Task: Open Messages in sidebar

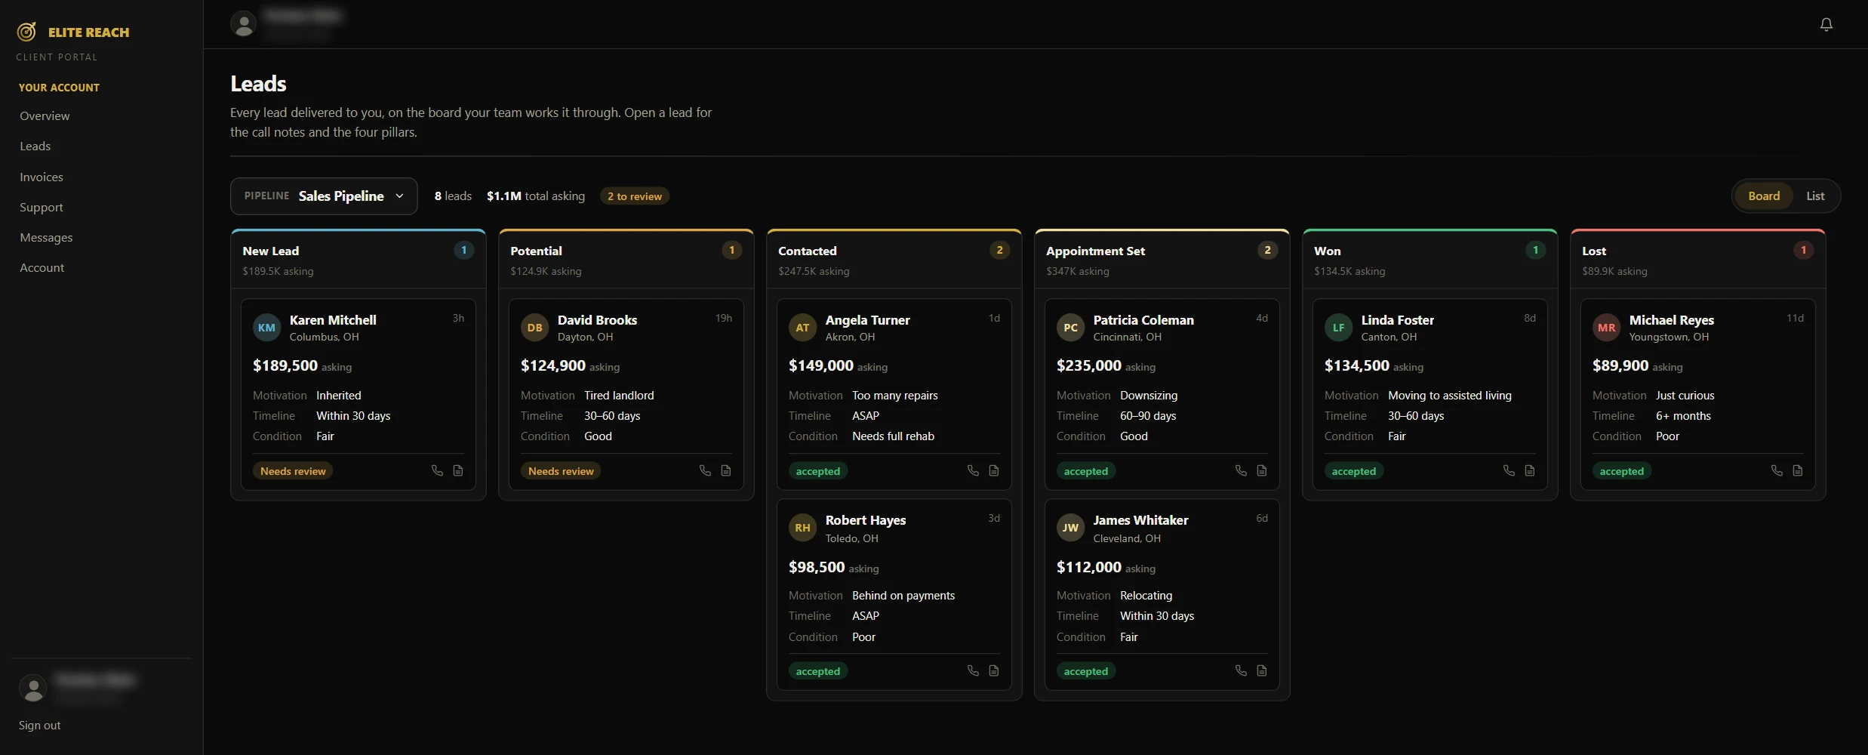Action: click(x=46, y=237)
